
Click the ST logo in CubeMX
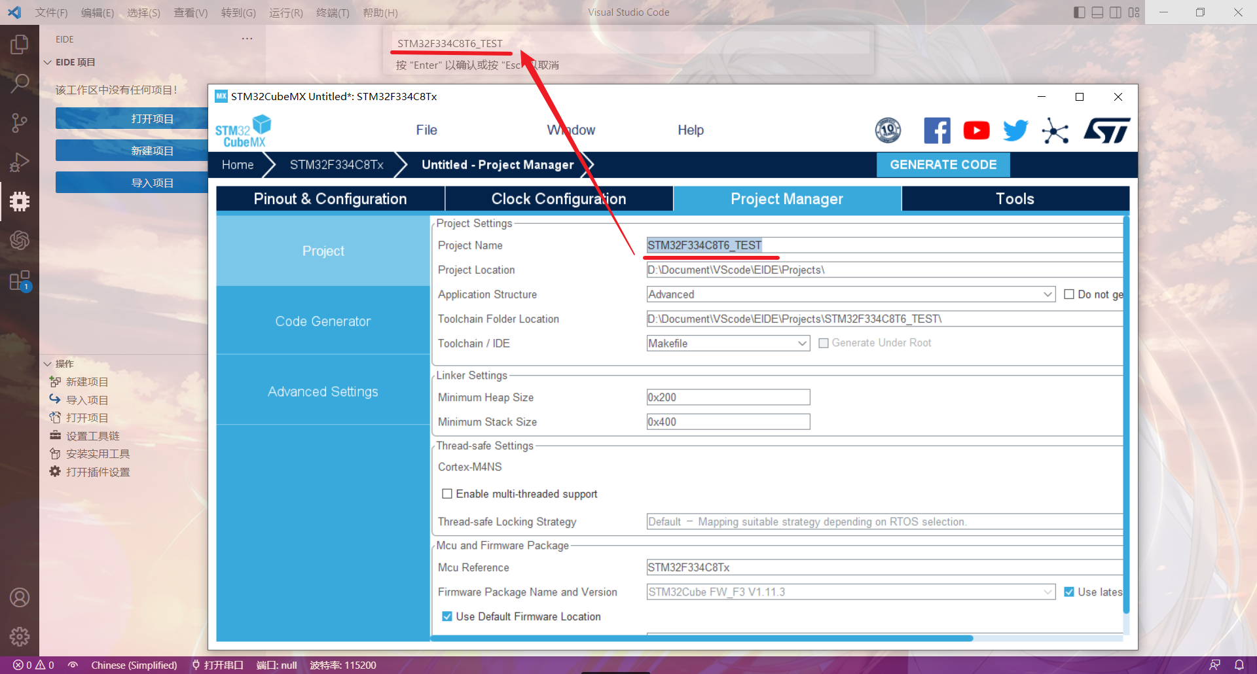tap(1106, 130)
